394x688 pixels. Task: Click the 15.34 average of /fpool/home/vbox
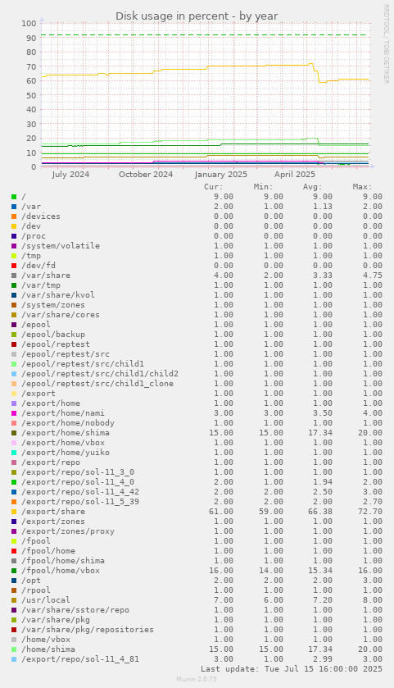(320, 571)
